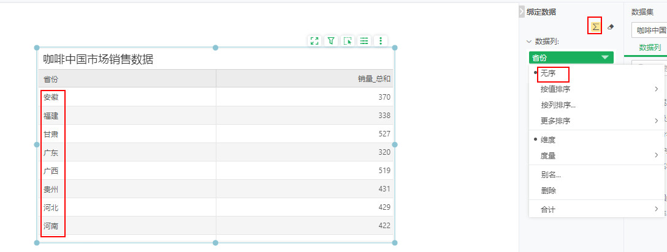This screenshot has width=667, height=252.
Task: Click the eraser clear icon
Action: 610,27
